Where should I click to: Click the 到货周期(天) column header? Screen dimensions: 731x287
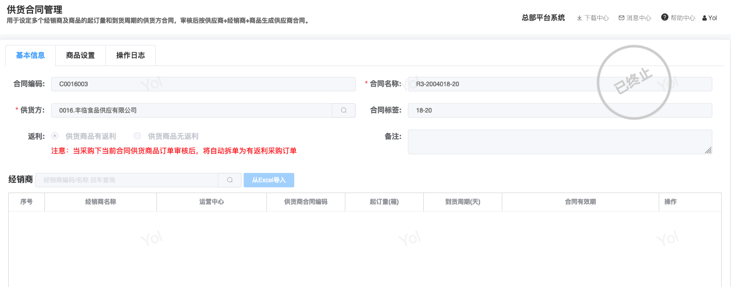point(463,202)
